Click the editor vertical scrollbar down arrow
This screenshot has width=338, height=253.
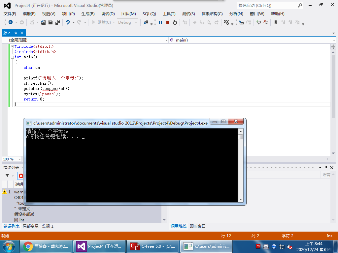(x=333, y=154)
